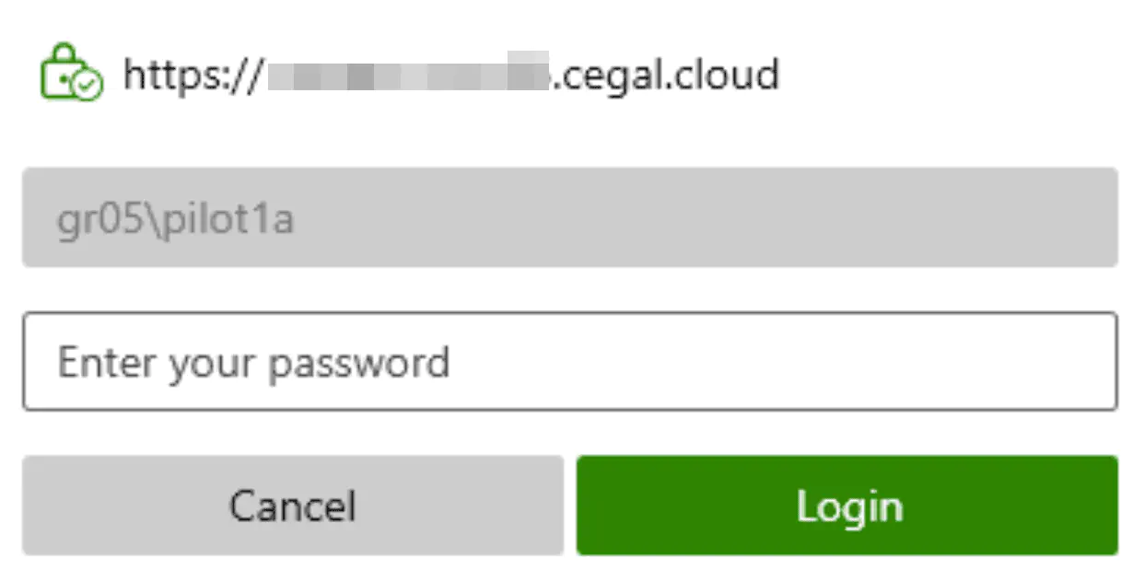The height and width of the screenshot is (571, 1133).
Task: Click the 'Cancel' label on the gray button
Action: (x=292, y=507)
